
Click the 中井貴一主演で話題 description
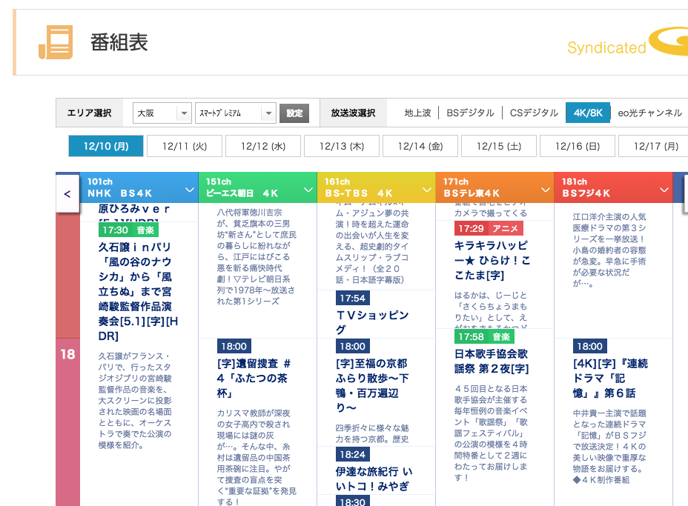coord(609,447)
